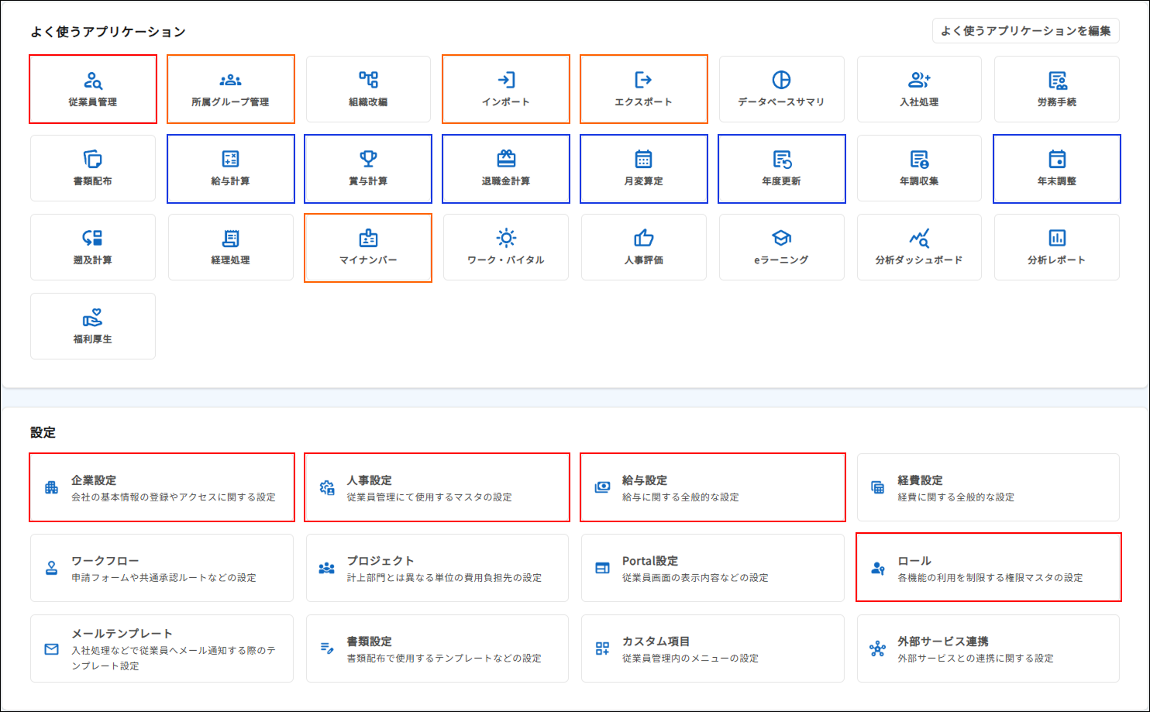1150x712 pixels.
Task: Click the 経費設定 icon
Action: 877,487
